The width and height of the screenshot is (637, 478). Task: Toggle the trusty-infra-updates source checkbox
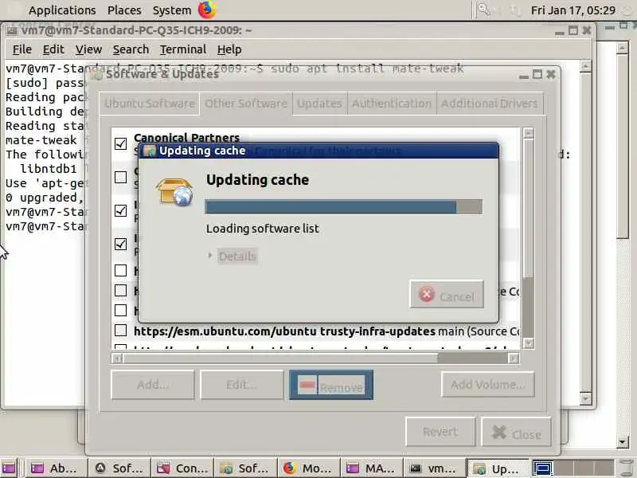click(x=121, y=330)
